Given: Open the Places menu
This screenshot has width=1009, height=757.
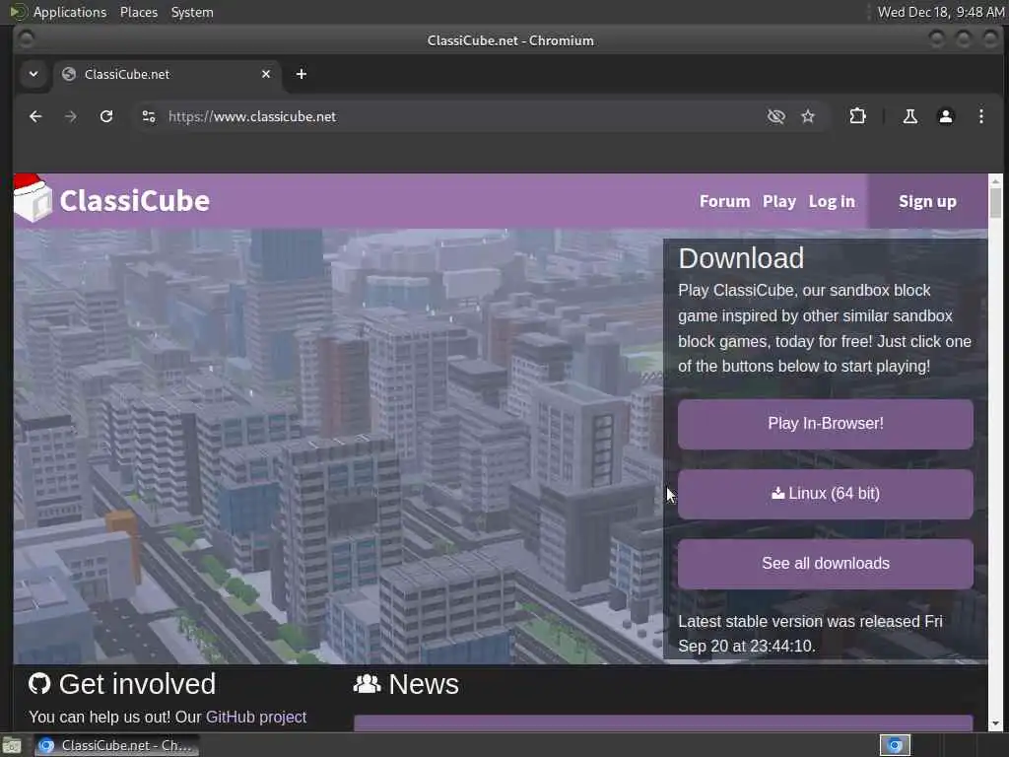Looking at the screenshot, I should coord(139,12).
